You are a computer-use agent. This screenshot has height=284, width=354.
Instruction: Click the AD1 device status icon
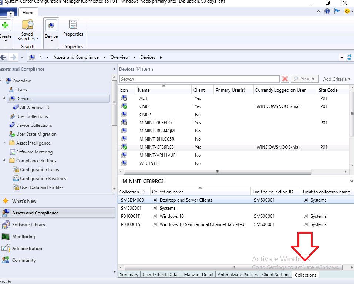point(124,98)
